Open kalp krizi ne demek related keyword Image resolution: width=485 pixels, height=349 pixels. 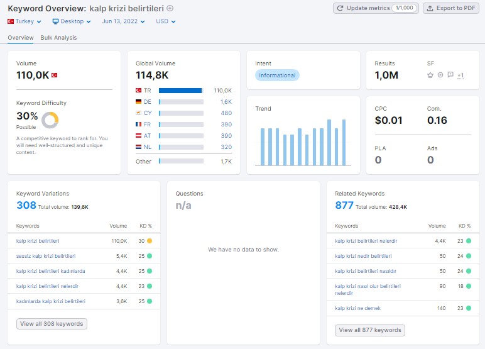tap(357, 308)
